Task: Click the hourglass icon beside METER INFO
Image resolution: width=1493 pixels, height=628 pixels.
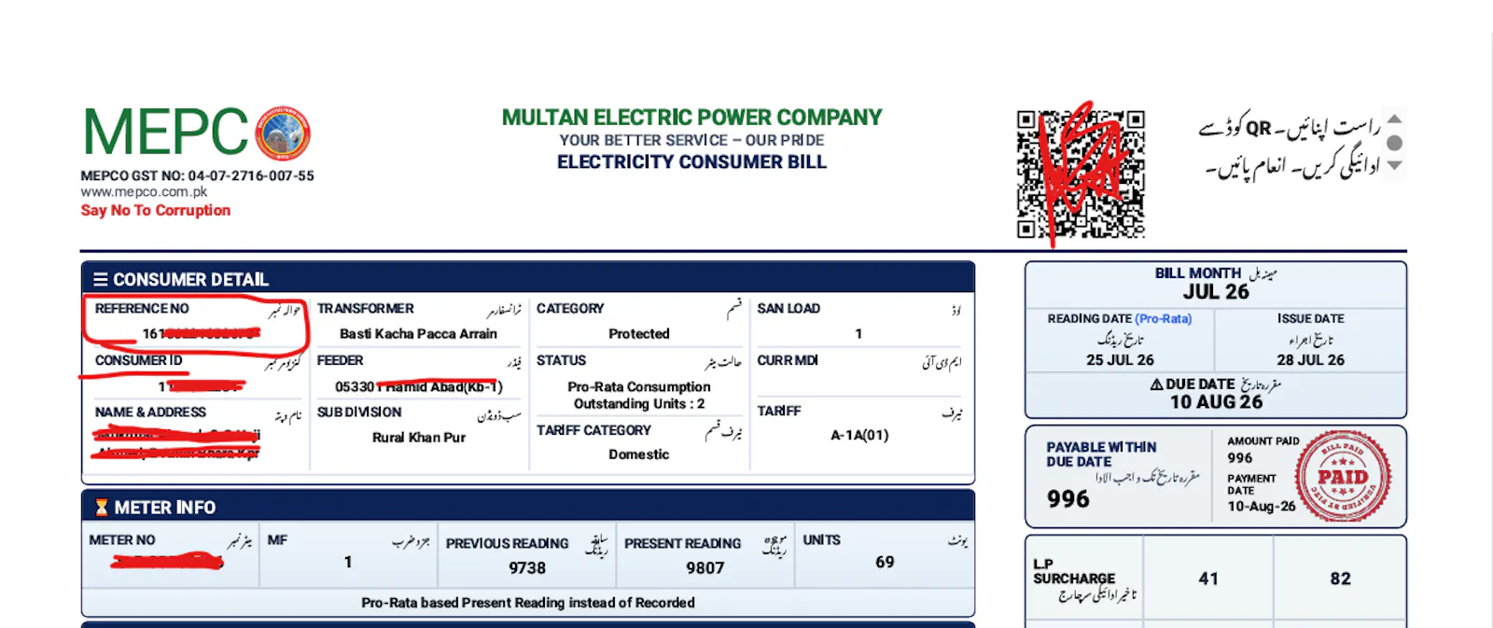Action: (x=101, y=508)
